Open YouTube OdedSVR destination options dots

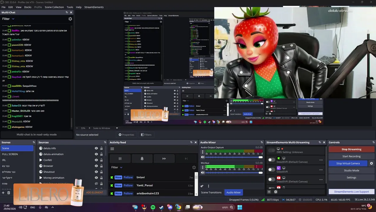pyautogui.click(x=321, y=179)
